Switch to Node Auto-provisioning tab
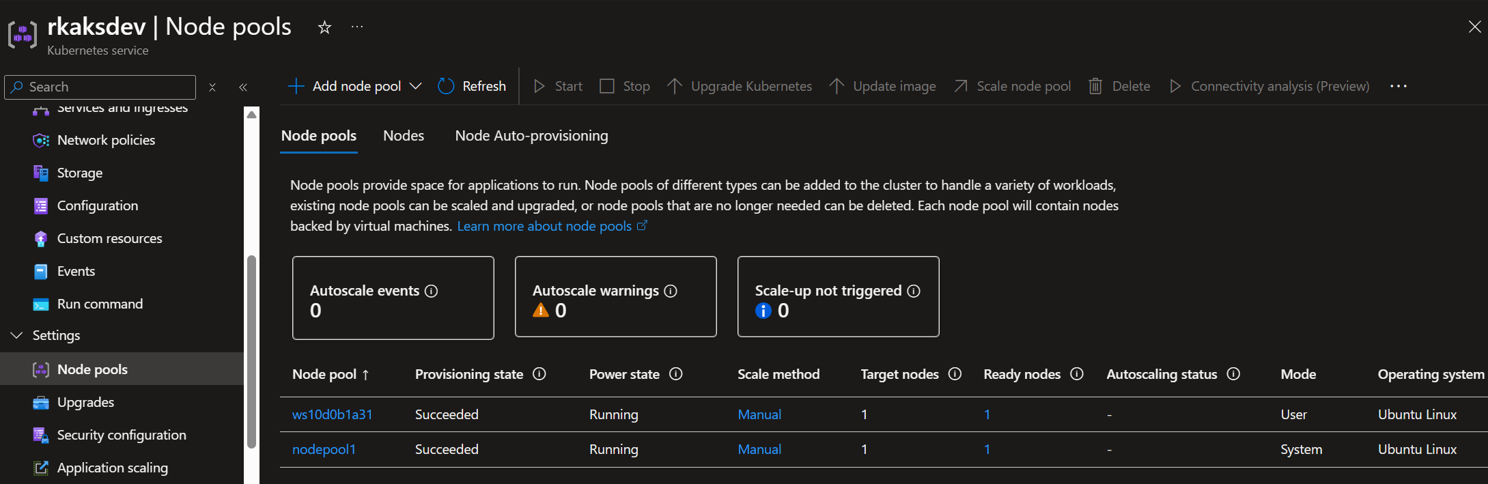The width and height of the screenshot is (1488, 484). pos(531,136)
